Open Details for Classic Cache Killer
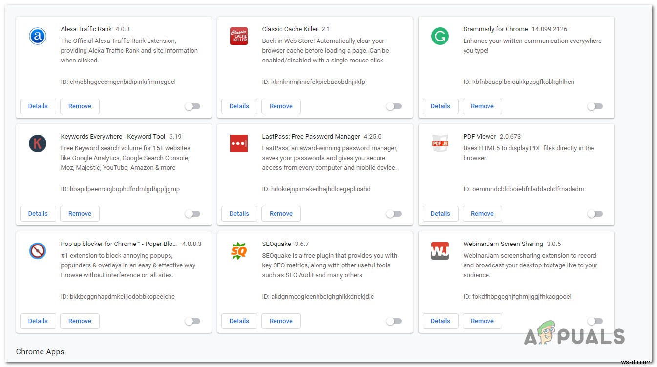 [x=239, y=106]
